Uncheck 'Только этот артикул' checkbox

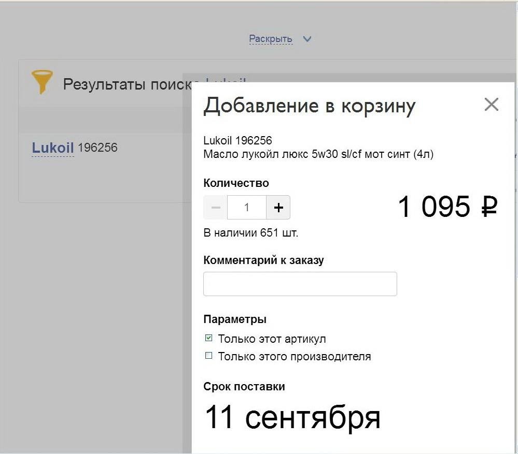[x=208, y=338]
